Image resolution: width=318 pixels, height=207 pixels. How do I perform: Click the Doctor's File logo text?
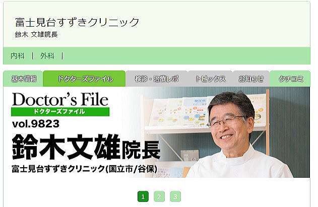(60, 100)
